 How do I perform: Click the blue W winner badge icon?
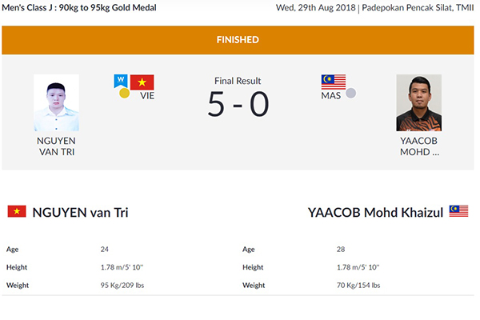(x=121, y=81)
